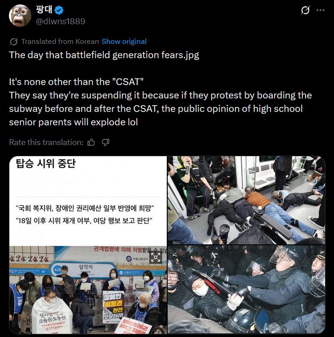This screenshot has width=334, height=337.
Task: Open Grok icon at top right
Action: tap(305, 10)
